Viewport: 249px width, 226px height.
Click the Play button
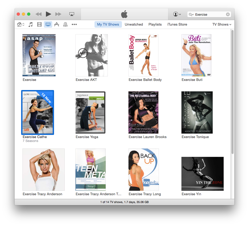[x=48, y=14]
